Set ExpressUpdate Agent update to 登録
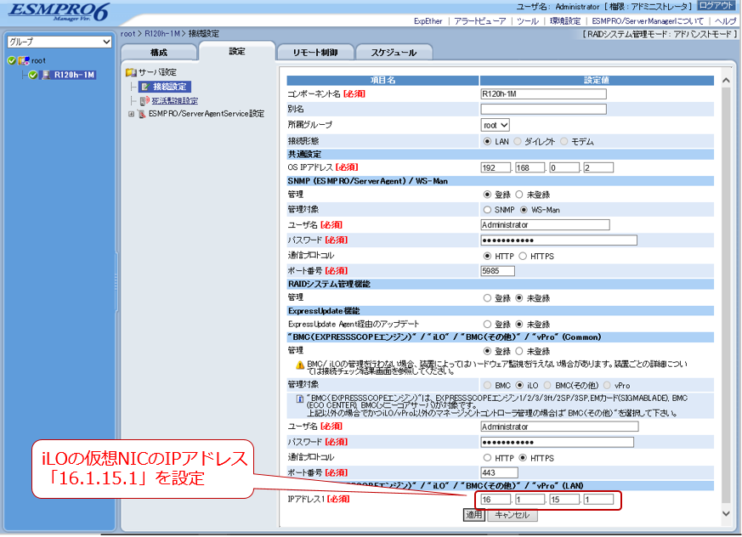The width and height of the screenshot is (742, 537). 487,324
